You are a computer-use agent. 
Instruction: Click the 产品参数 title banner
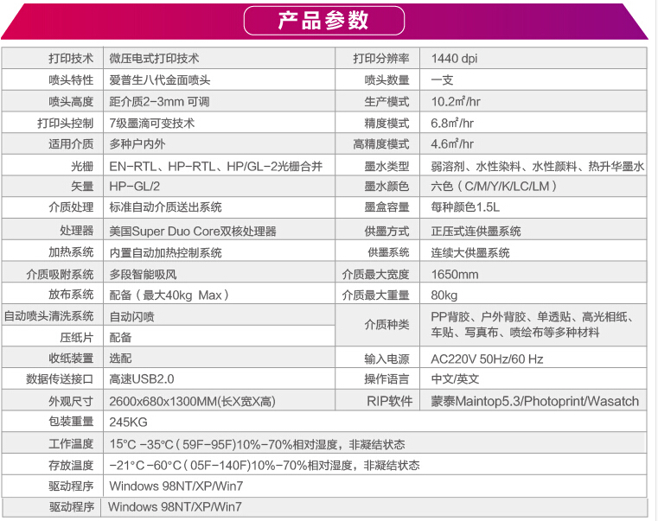(x=324, y=21)
